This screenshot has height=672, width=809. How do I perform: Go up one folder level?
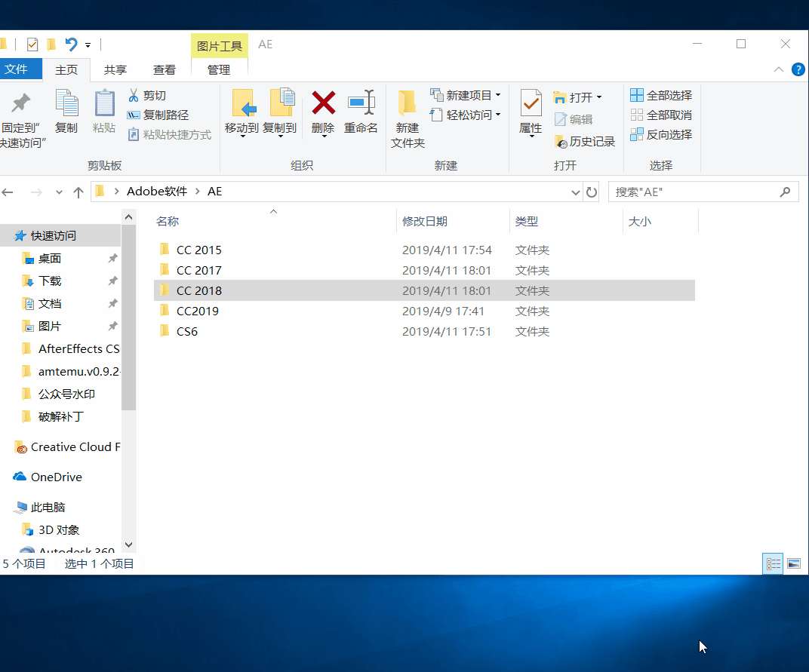tap(78, 192)
